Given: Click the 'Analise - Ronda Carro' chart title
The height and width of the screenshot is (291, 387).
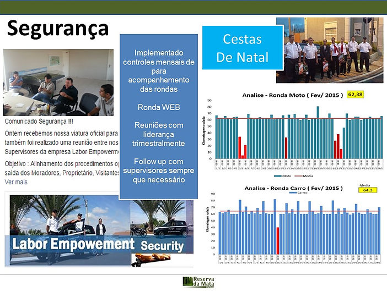Looking at the screenshot, I should point(293,188).
